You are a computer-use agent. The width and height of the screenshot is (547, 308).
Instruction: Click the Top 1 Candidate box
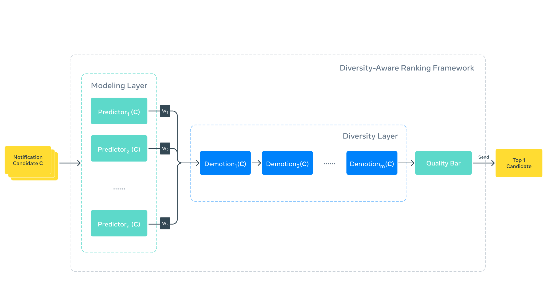(x=519, y=163)
